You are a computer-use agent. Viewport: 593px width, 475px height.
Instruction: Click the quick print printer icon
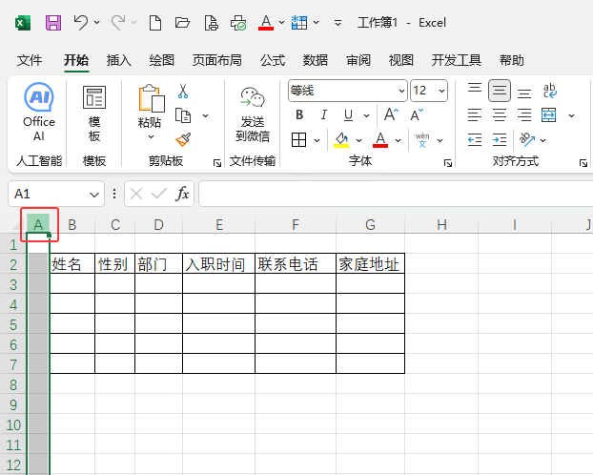tap(238, 23)
